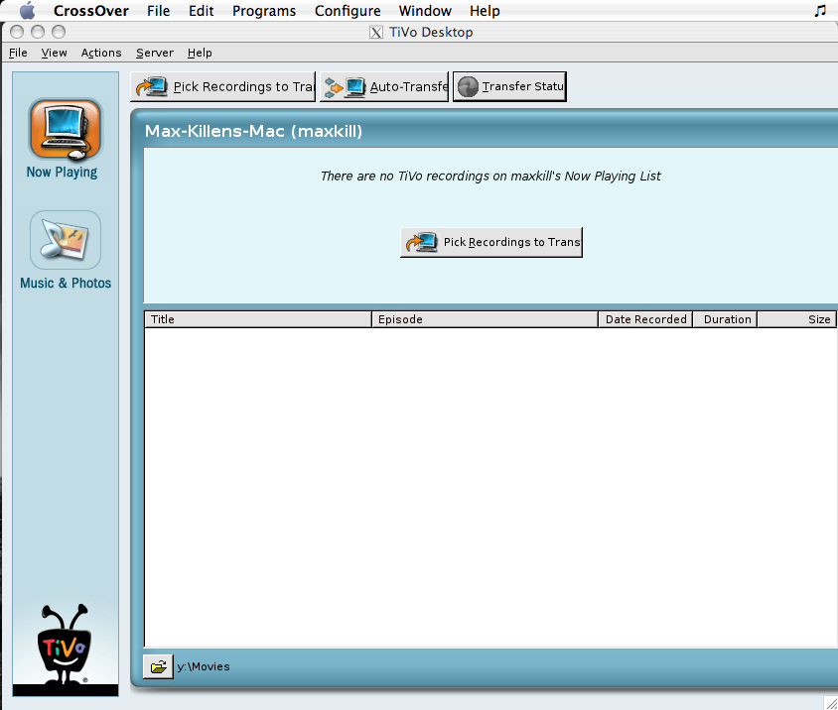Click the TiVo logo in the sidebar
838x710 pixels.
click(x=64, y=647)
